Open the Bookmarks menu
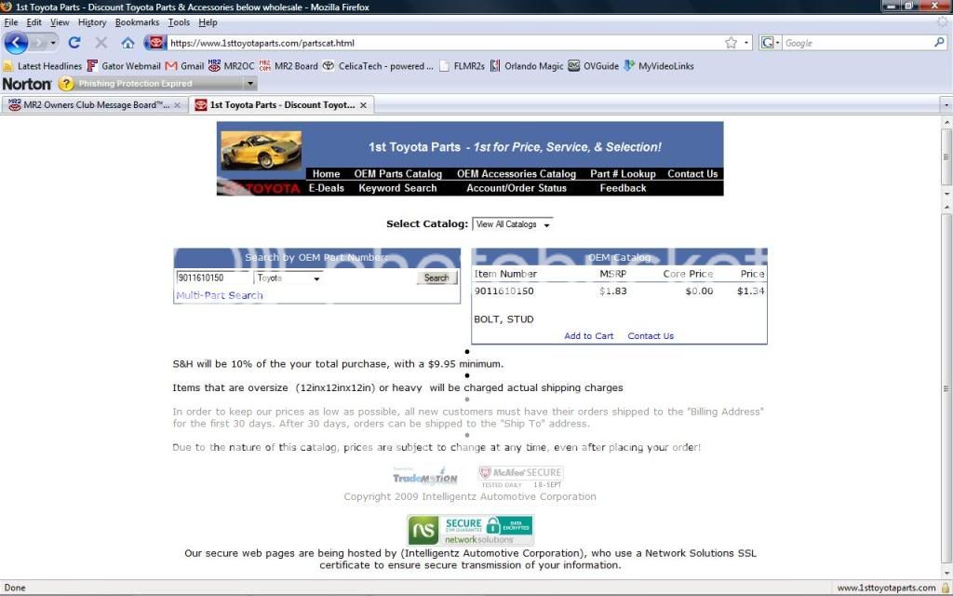The height and width of the screenshot is (596, 953). pyautogui.click(x=138, y=22)
